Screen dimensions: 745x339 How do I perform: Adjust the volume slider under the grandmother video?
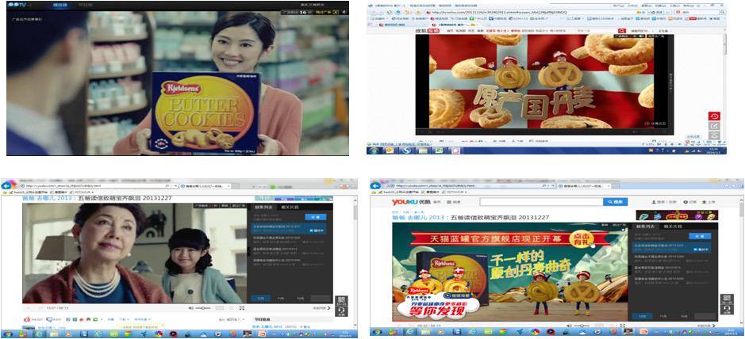coord(204,308)
